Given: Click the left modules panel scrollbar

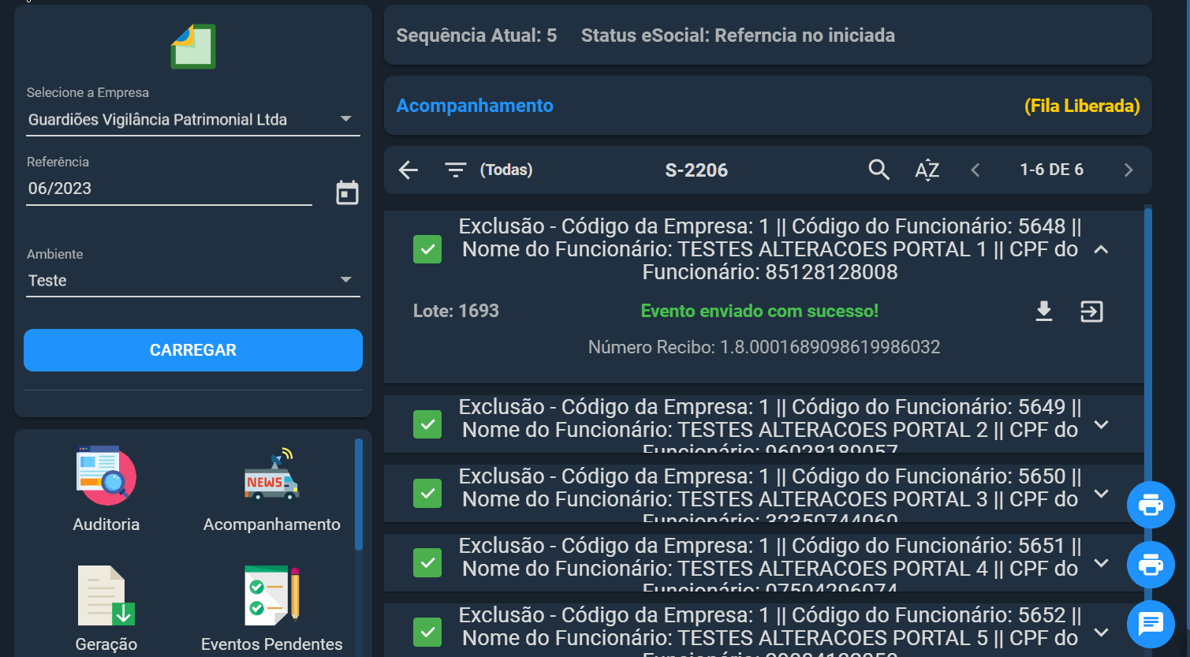Looking at the screenshot, I should [x=359, y=495].
